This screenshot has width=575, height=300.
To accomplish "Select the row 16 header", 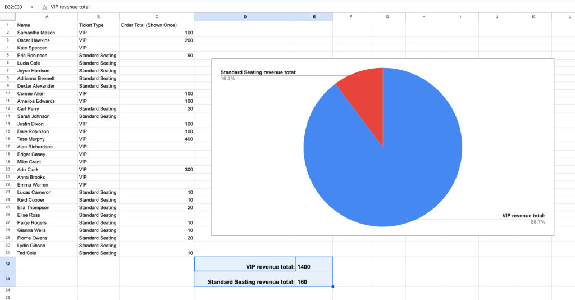I will pyautogui.click(x=8, y=139).
